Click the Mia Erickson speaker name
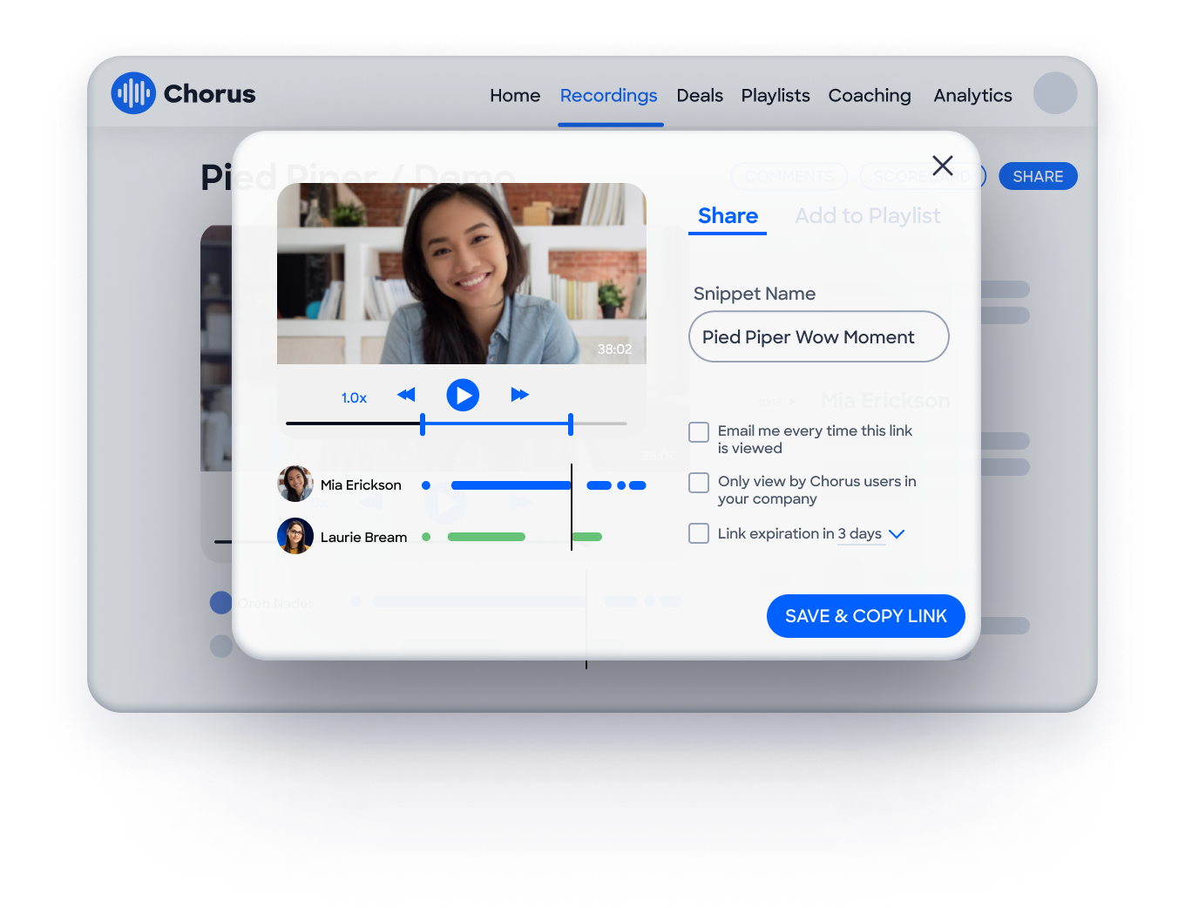The width and height of the screenshot is (1192, 908). pos(361,485)
